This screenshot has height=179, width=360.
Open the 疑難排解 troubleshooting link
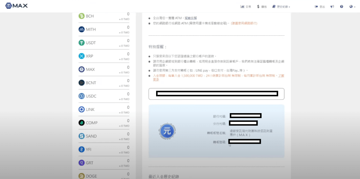click(191, 18)
